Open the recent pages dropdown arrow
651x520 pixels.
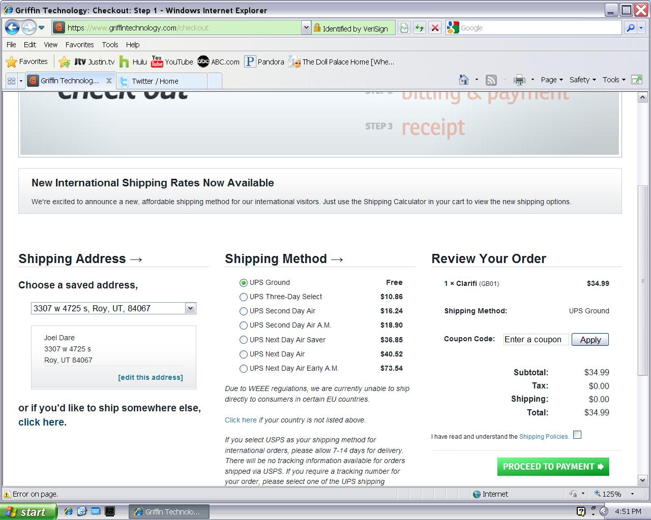42,28
